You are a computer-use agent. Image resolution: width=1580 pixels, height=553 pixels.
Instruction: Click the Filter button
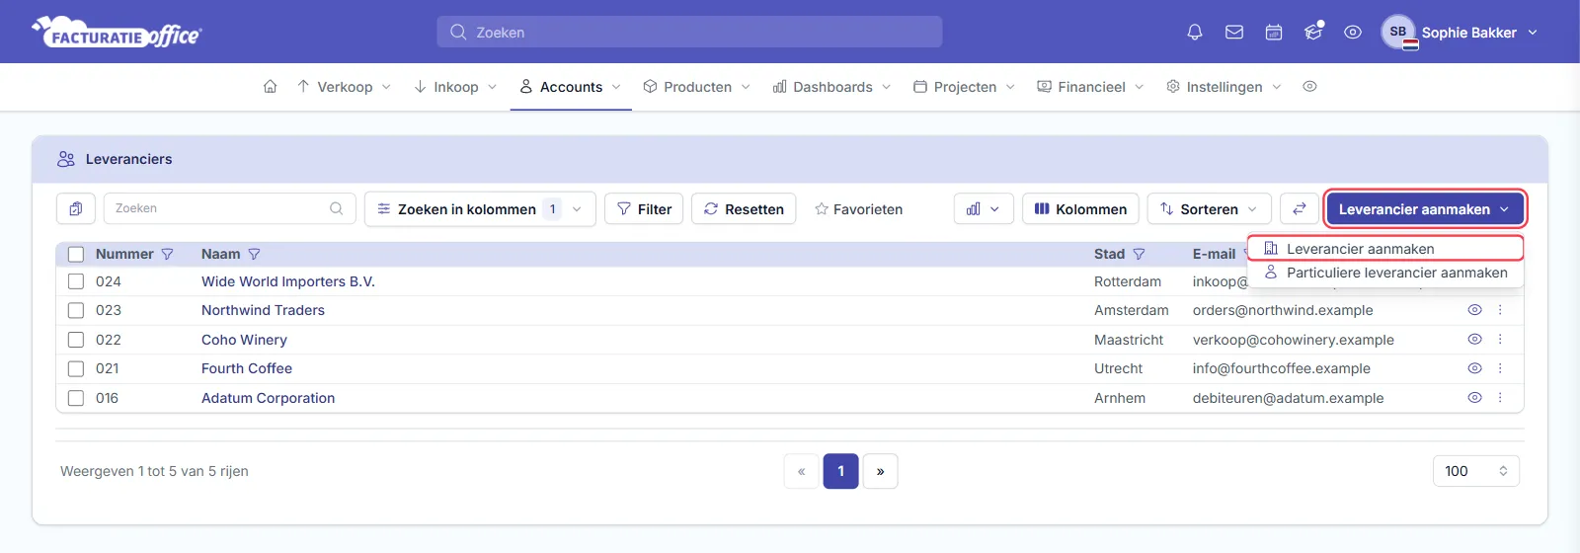[x=644, y=209]
